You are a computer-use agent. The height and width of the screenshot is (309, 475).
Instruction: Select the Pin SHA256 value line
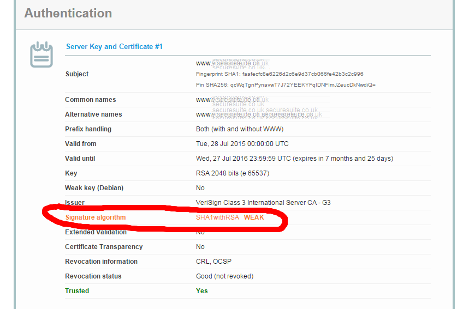[286, 85]
